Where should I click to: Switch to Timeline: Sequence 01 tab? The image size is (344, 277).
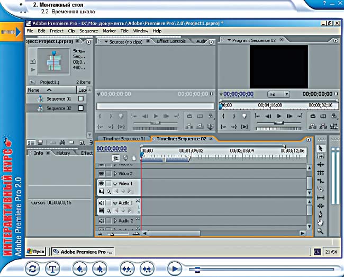click(123, 138)
